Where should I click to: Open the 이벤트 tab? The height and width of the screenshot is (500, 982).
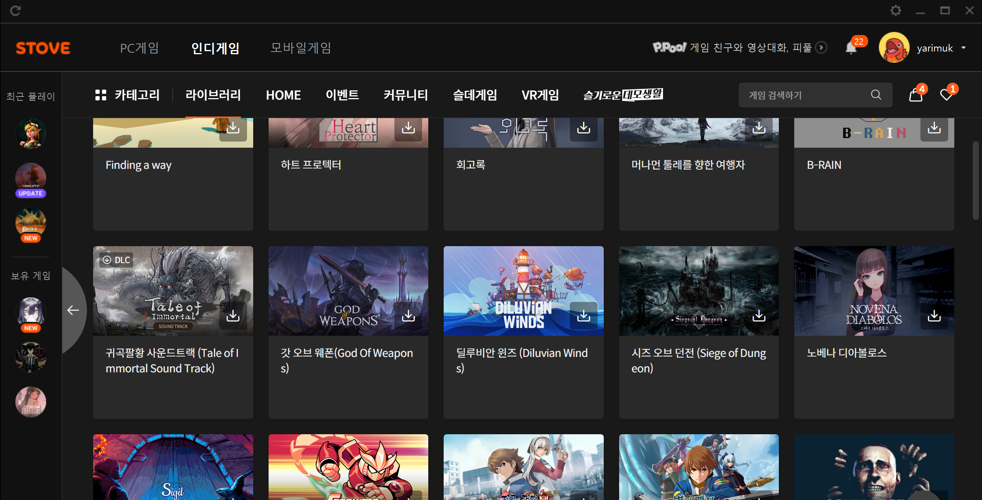tap(342, 95)
